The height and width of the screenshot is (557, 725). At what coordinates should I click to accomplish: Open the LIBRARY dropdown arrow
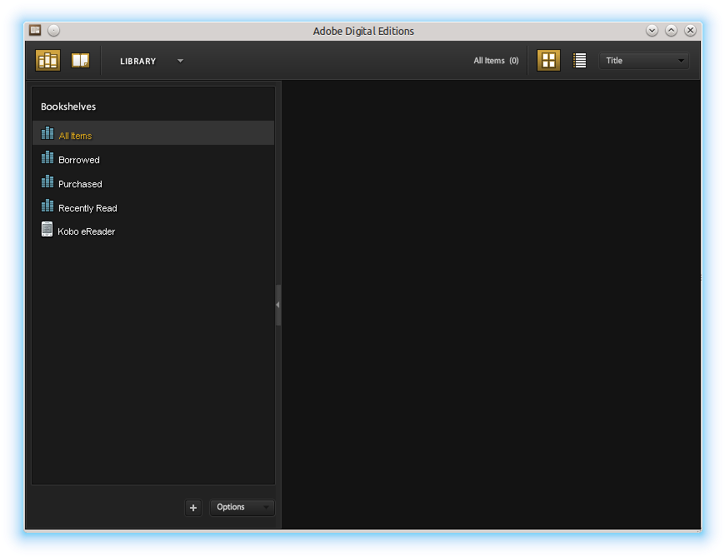tap(180, 61)
